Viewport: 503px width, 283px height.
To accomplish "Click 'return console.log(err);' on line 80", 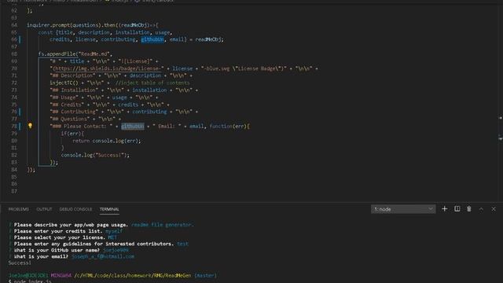I will point(107,141).
